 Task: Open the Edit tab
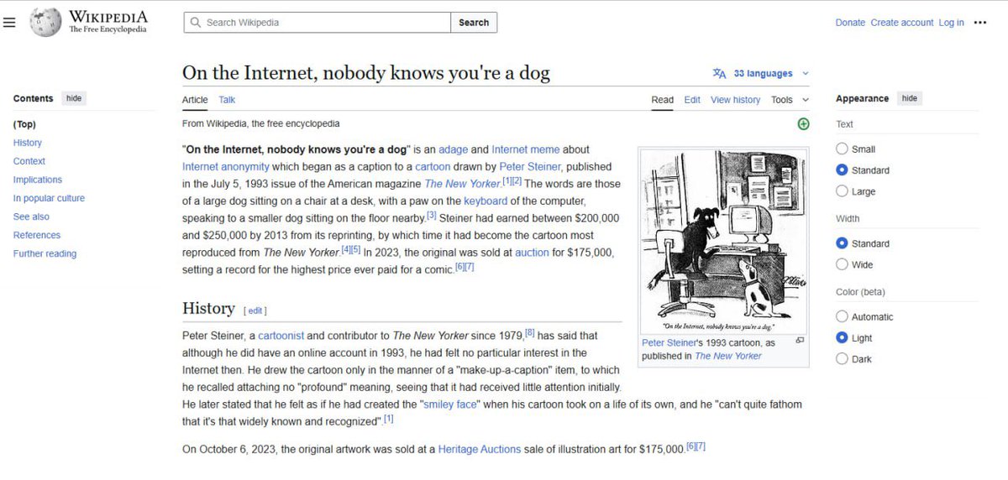click(x=692, y=100)
